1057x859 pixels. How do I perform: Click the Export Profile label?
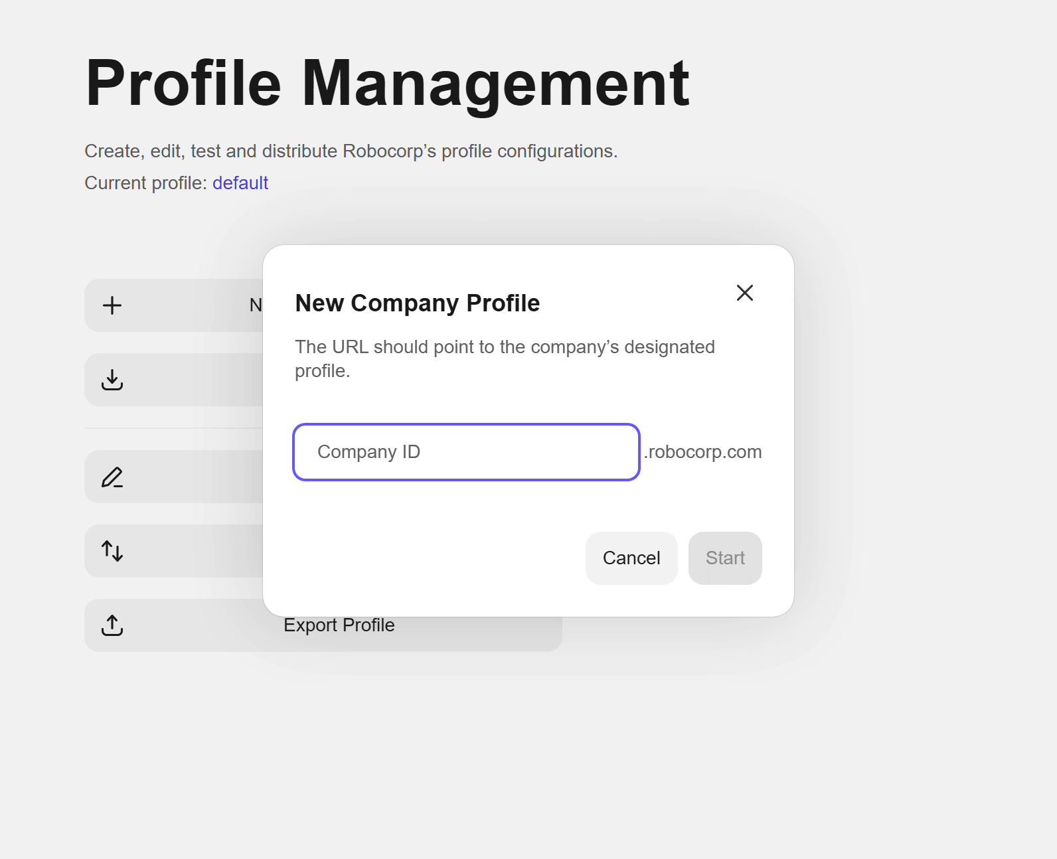click(x=339, y=625)
